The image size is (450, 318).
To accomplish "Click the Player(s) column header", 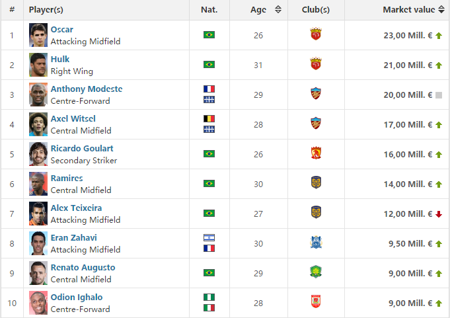I will (46, 10).
